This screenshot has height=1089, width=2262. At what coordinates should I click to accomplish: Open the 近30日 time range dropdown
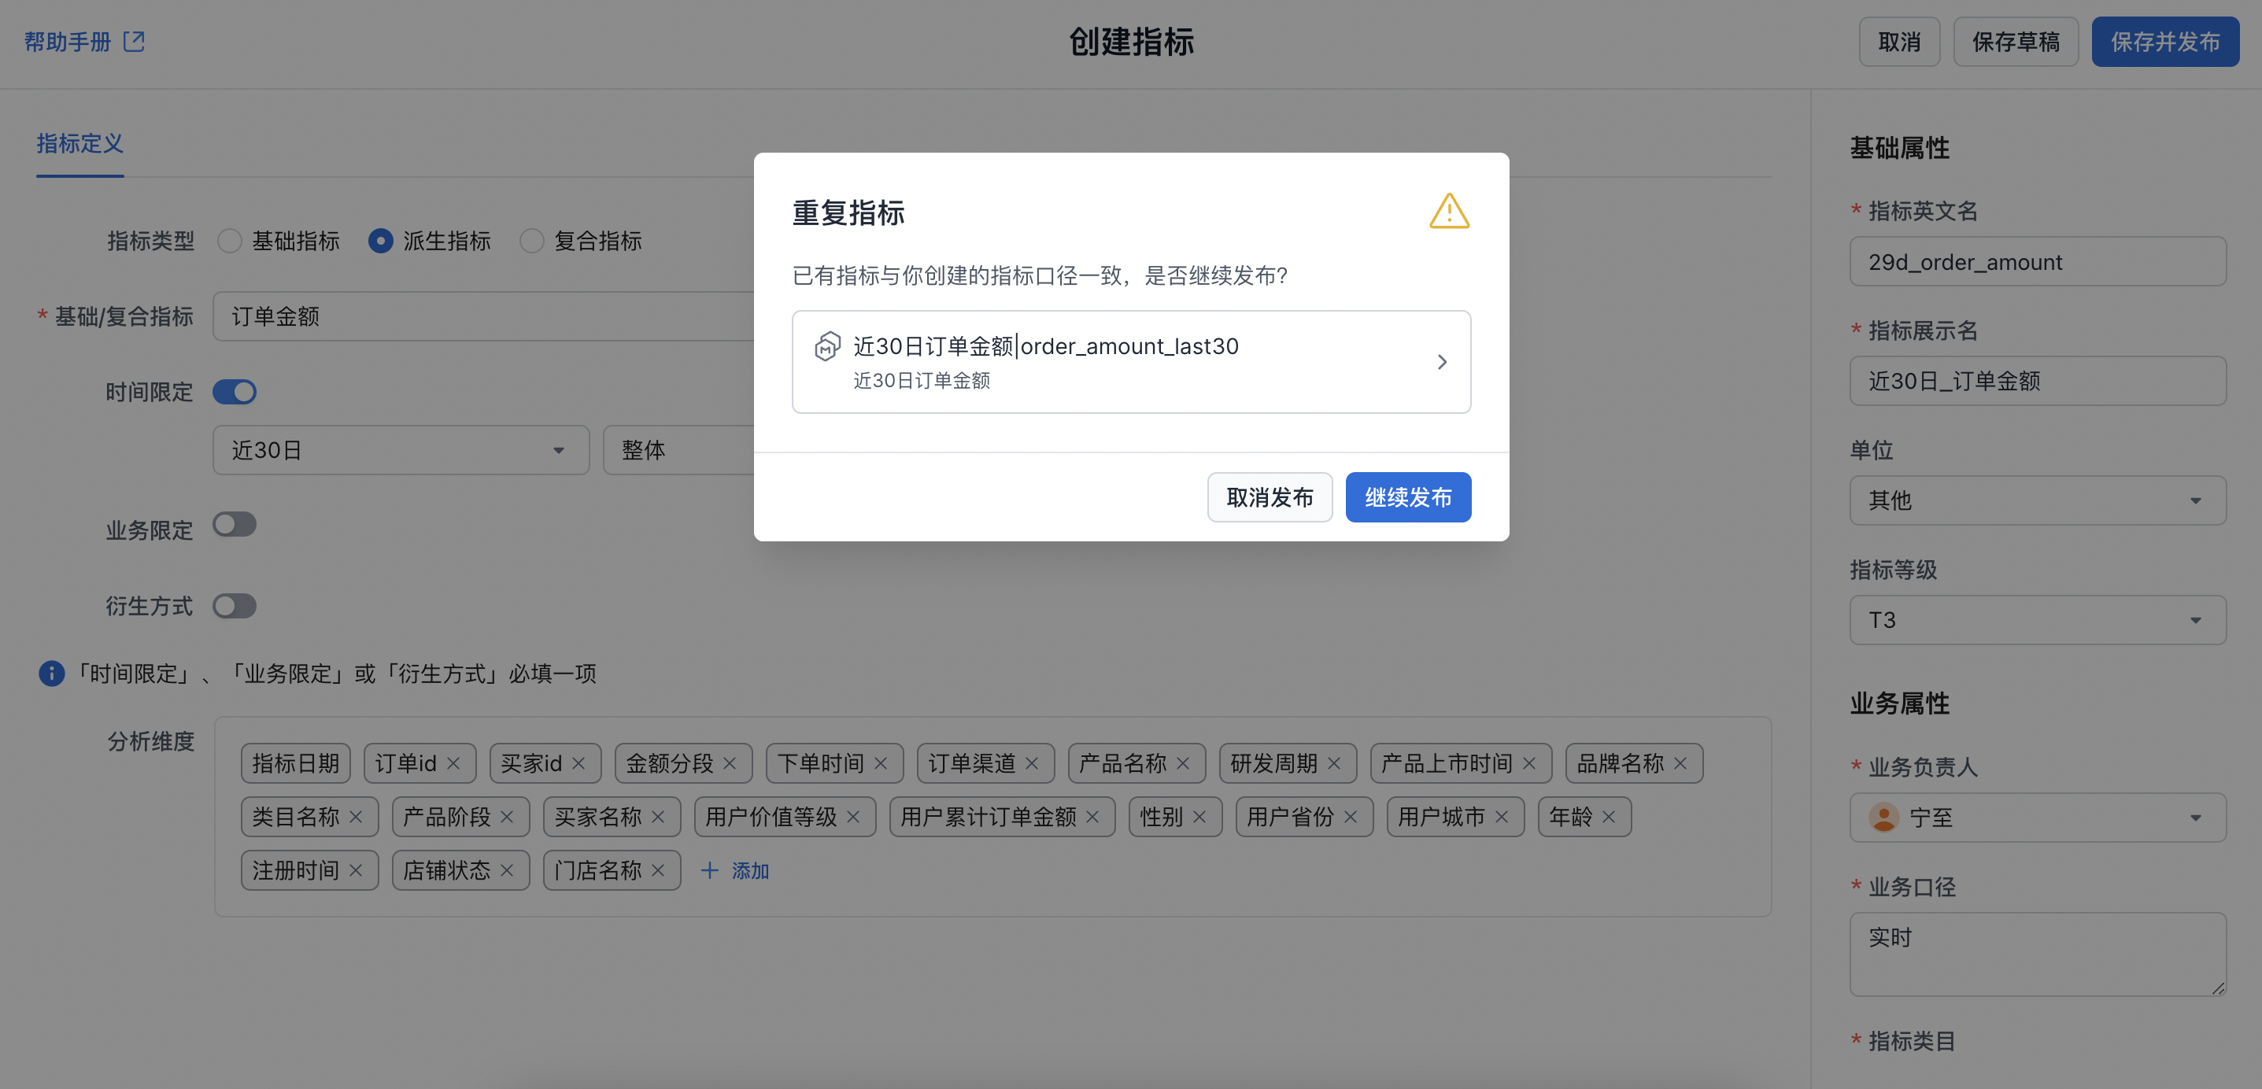(401, 451)
